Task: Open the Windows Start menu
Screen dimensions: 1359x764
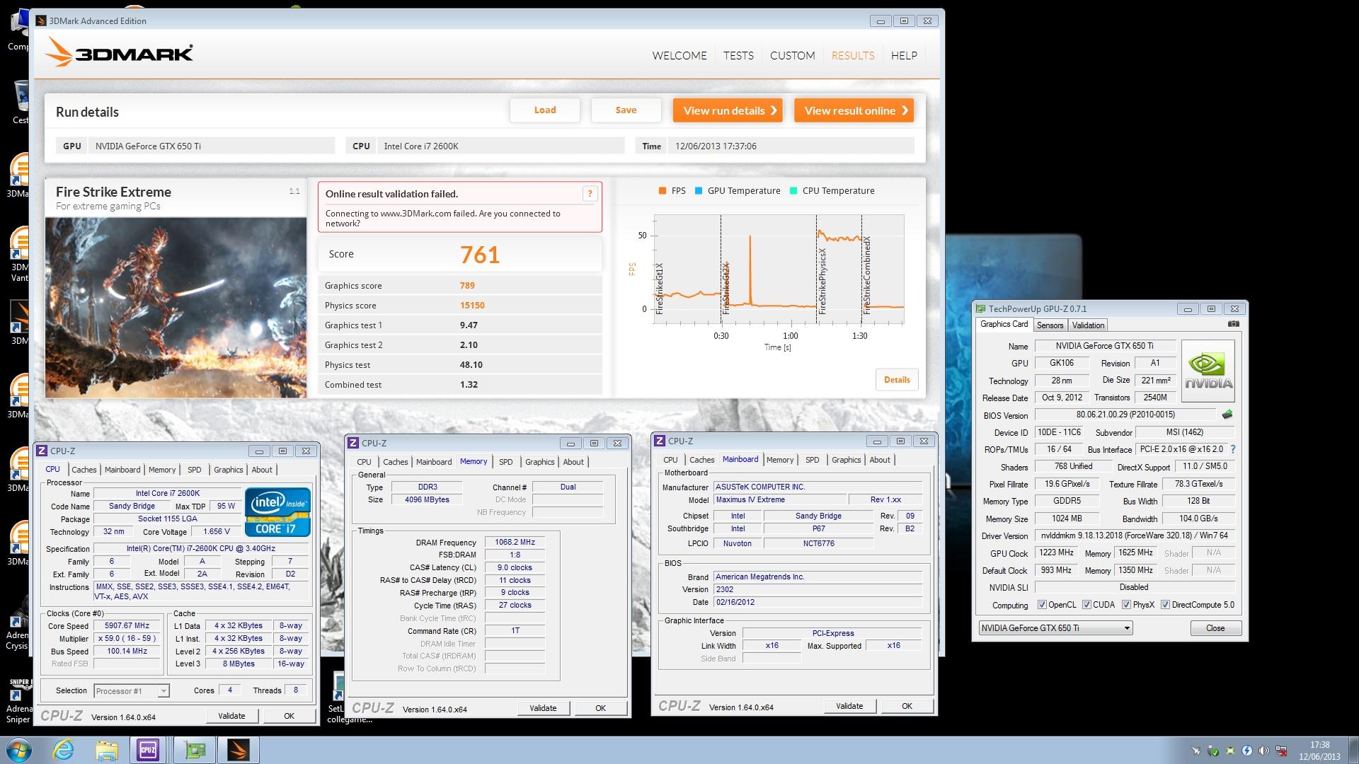Action: click(19, 750)
